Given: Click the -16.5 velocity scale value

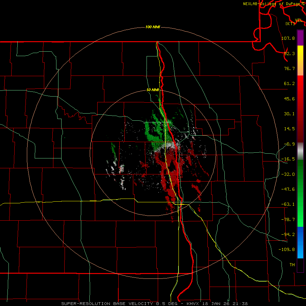Looking at the screenshot, I should [288, 159].
